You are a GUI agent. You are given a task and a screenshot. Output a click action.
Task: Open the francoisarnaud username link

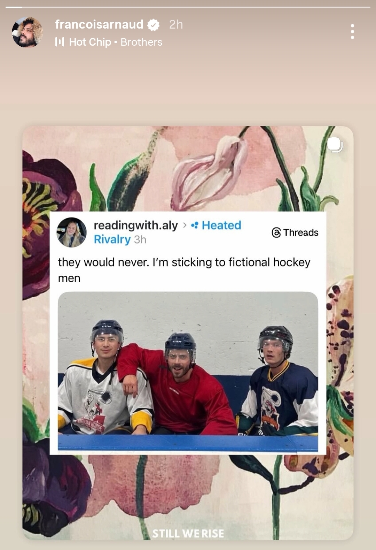pyautogui.click(x=99, y=24)
